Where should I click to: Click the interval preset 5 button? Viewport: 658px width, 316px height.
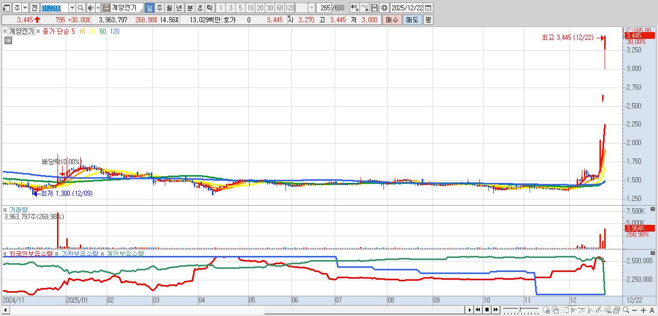(x=240, y=8)
